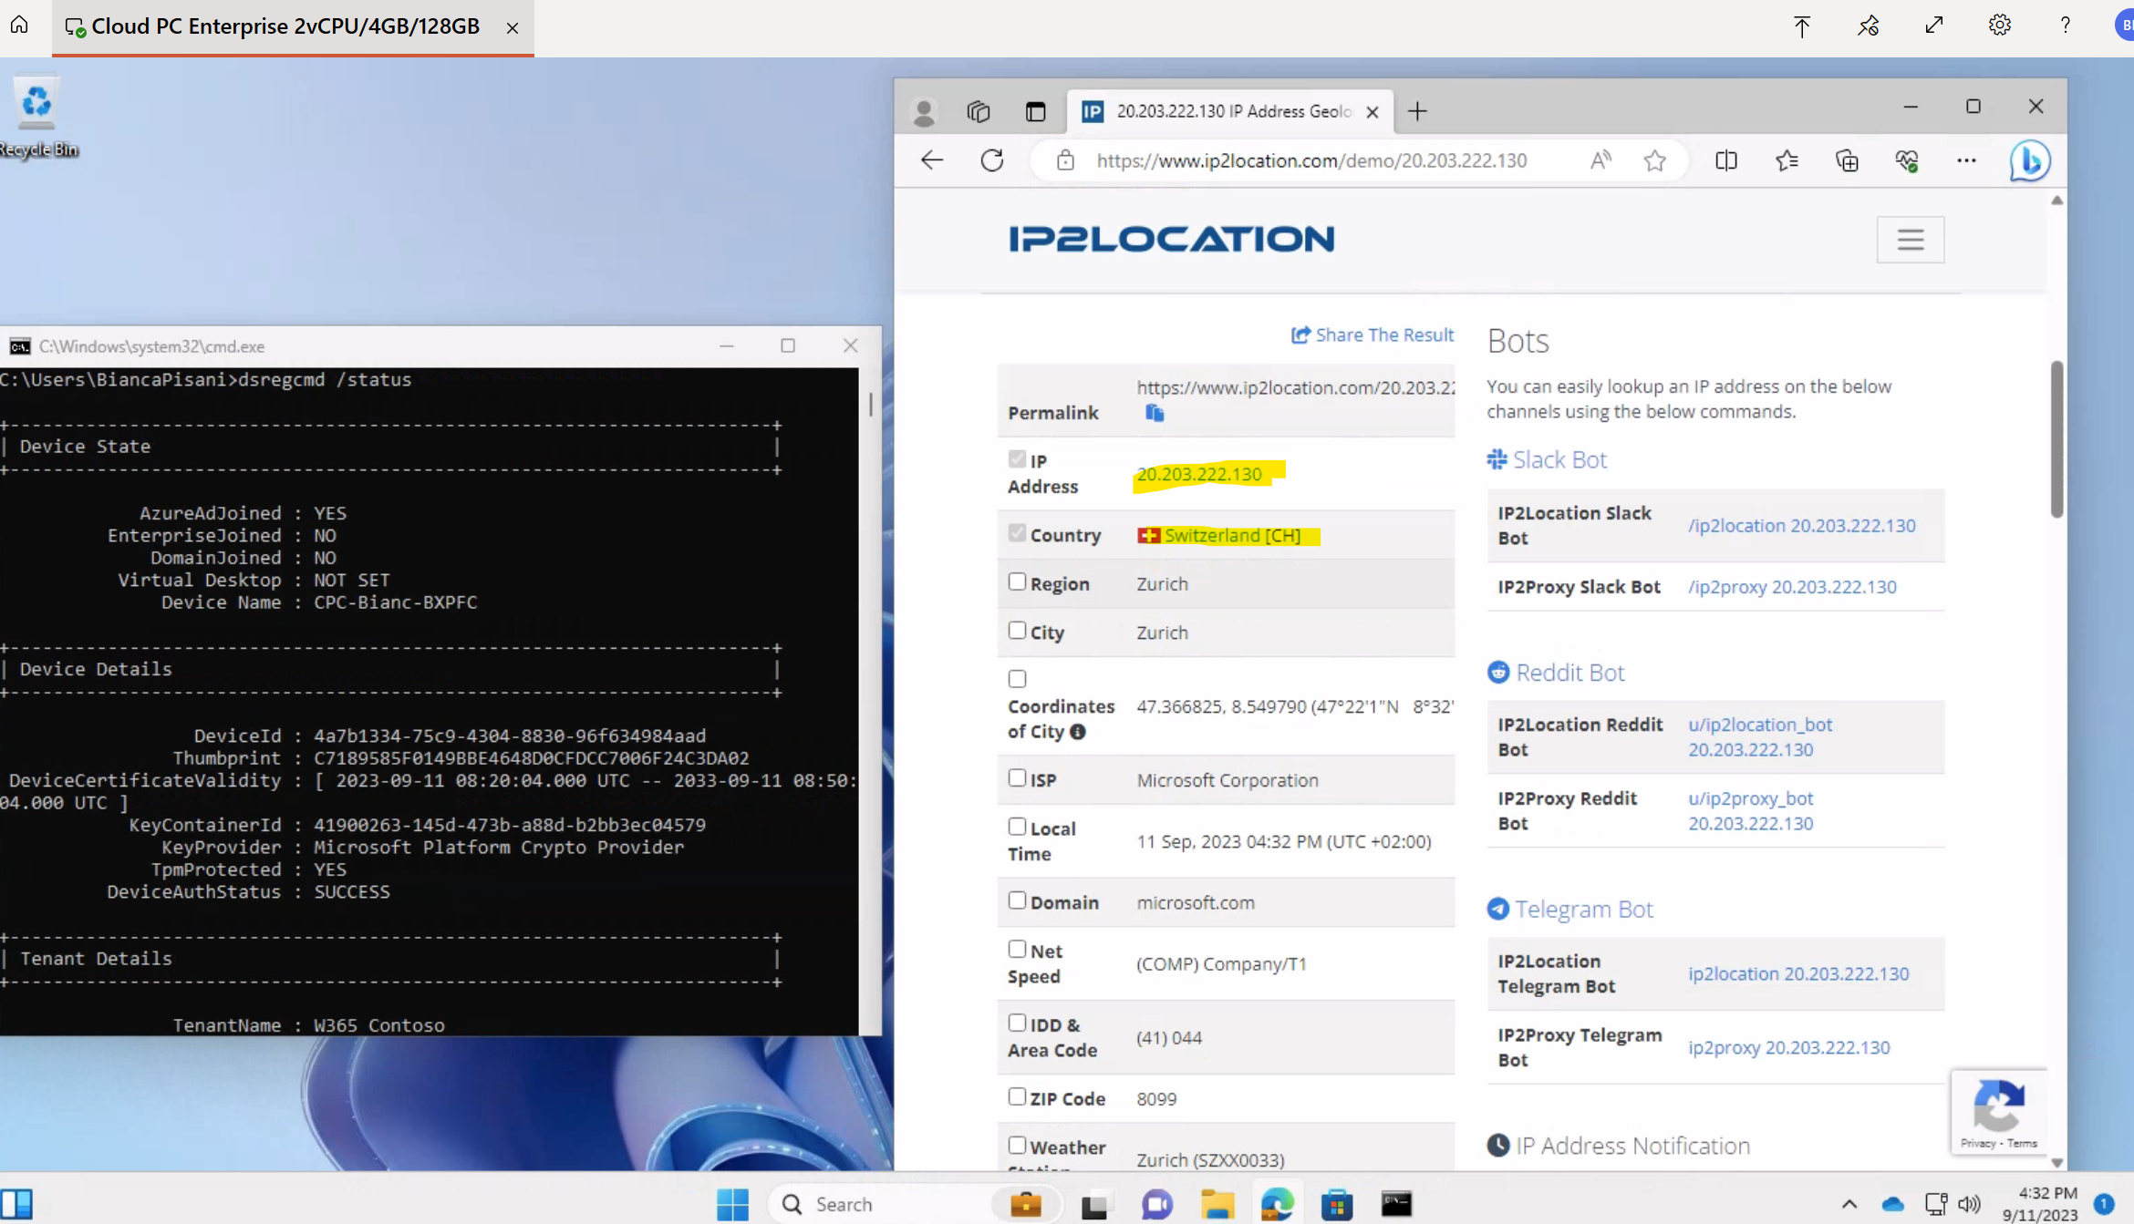Image resolution: width=2134 pixels, height=1224 pixels.
Task: Add this page to favorites star
Action: (1655, 161)
